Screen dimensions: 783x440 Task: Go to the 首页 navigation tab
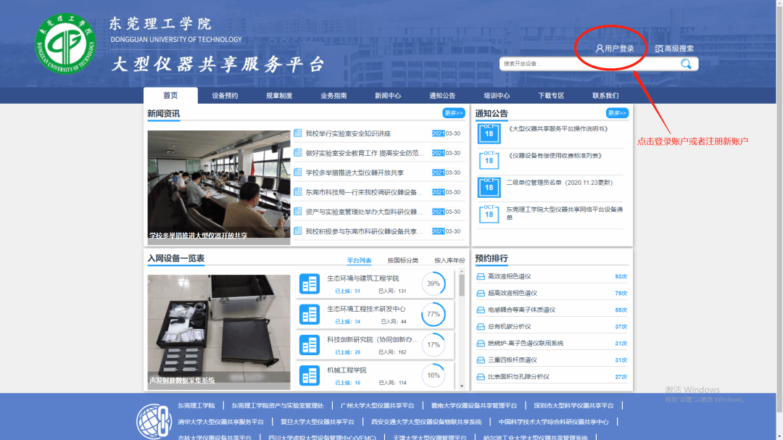[170, 96]
